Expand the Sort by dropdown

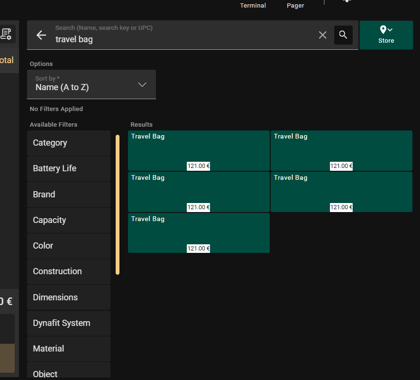91,84
